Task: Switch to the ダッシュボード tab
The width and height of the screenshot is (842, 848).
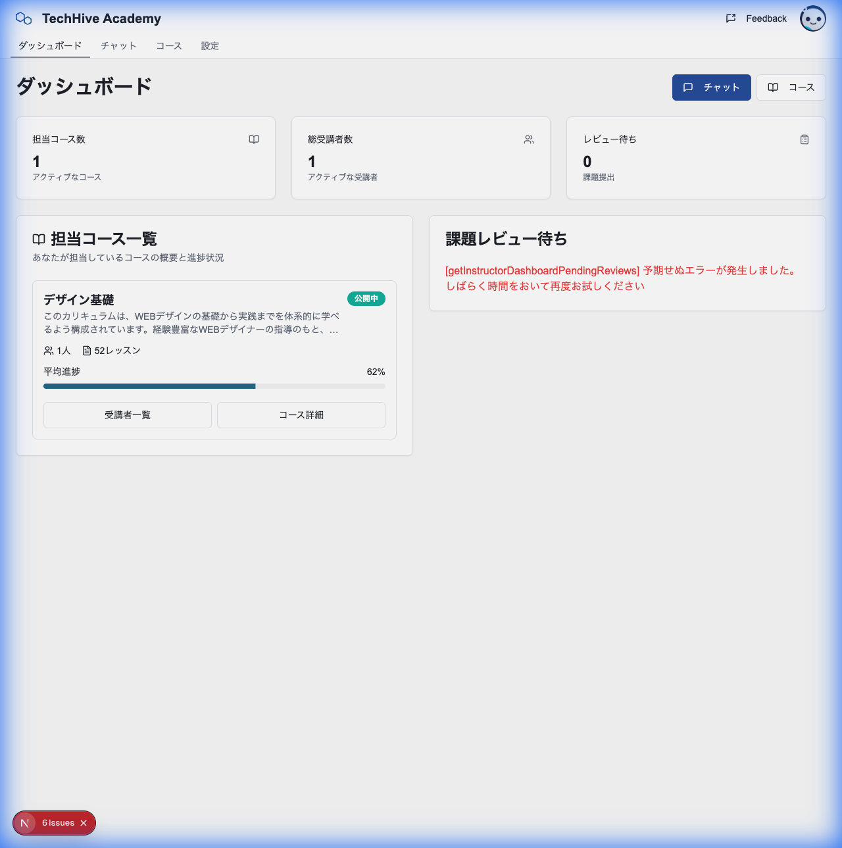Action: pos(50,45)
